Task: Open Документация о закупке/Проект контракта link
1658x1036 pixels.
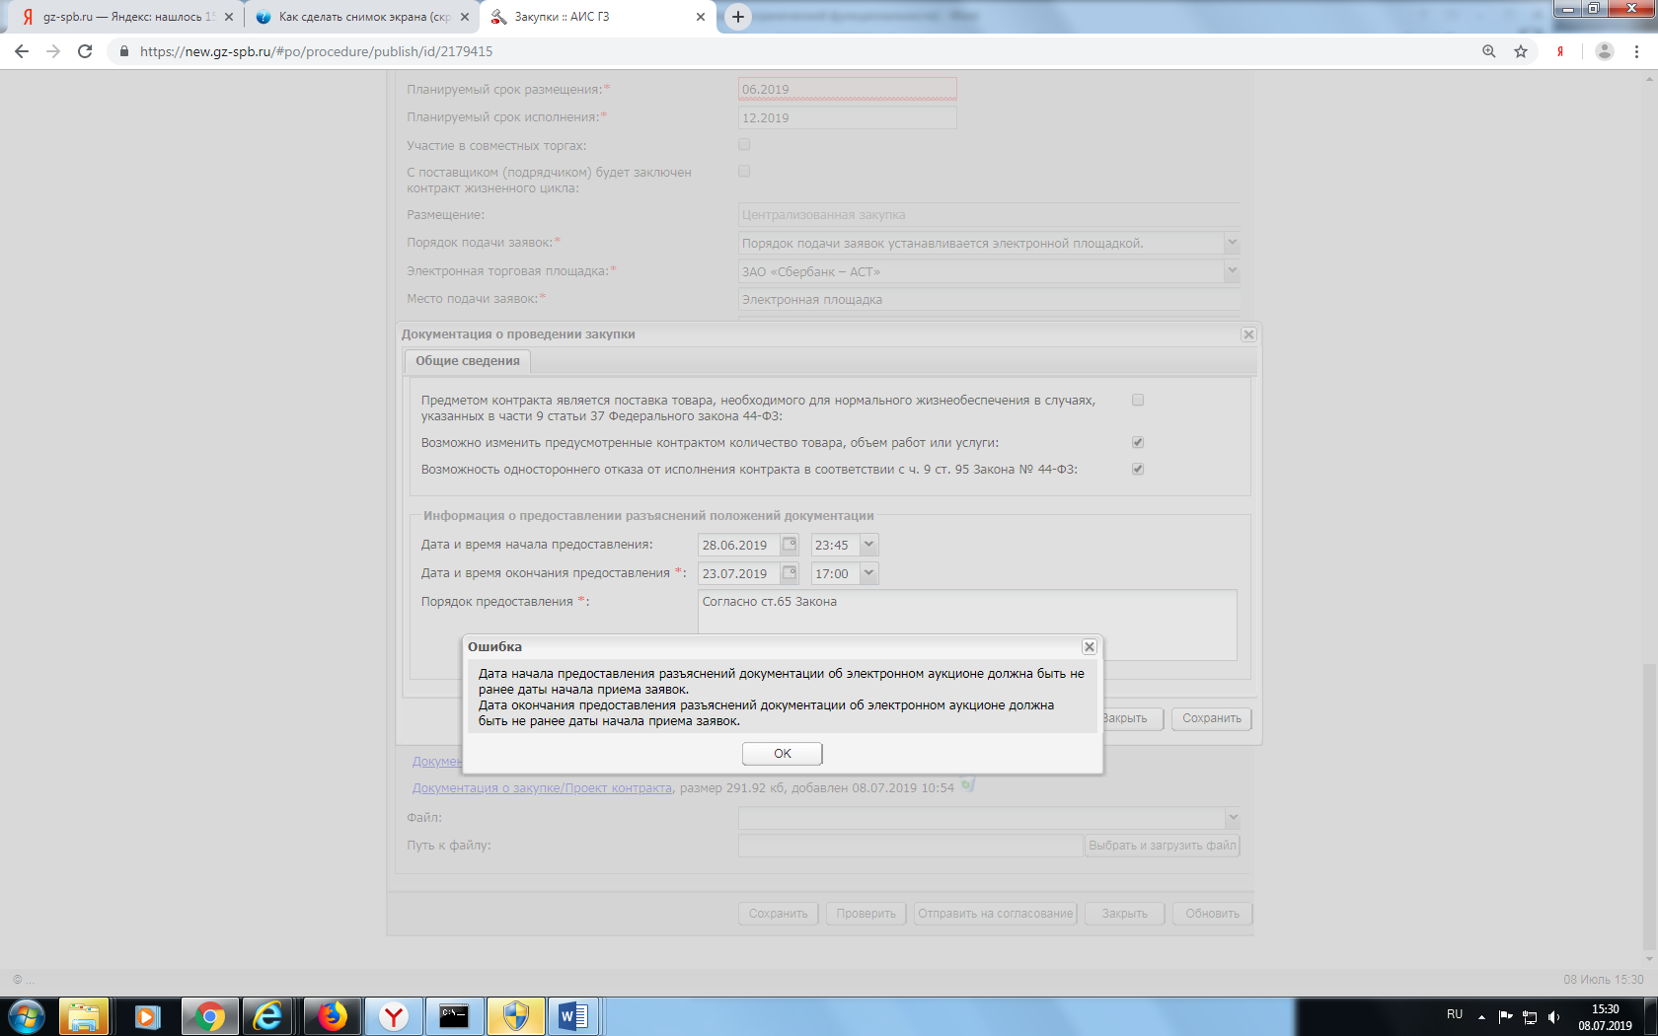Action: click(542, 788)
